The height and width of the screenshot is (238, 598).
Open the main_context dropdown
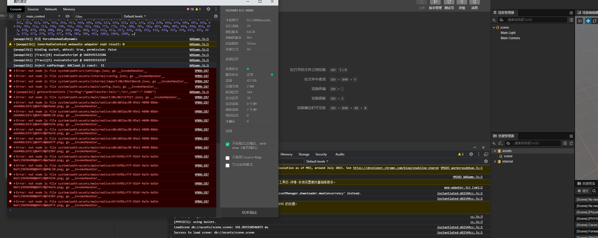click(43, 16)
